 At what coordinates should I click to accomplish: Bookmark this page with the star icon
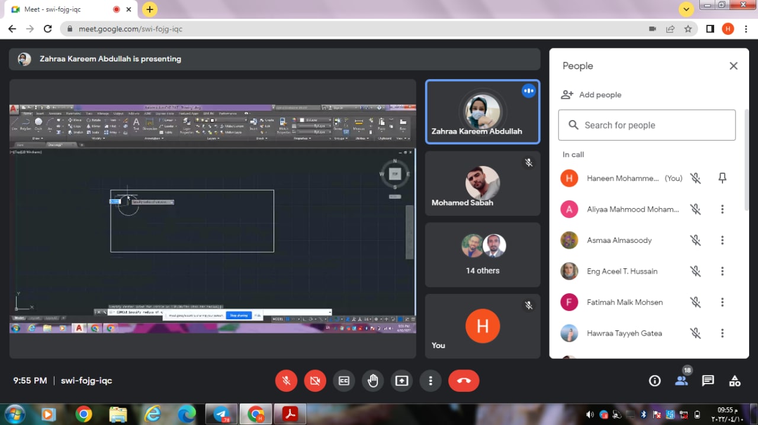[688, 28]
